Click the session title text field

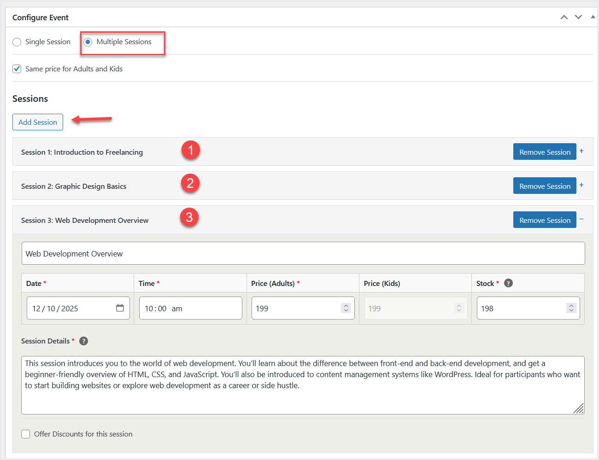coord(303,254)
